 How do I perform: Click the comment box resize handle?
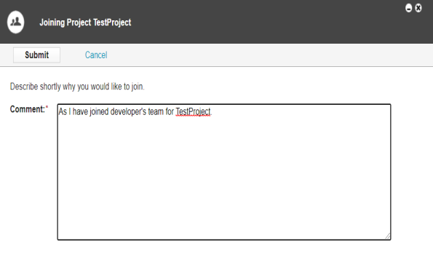[x=387, y=236]
